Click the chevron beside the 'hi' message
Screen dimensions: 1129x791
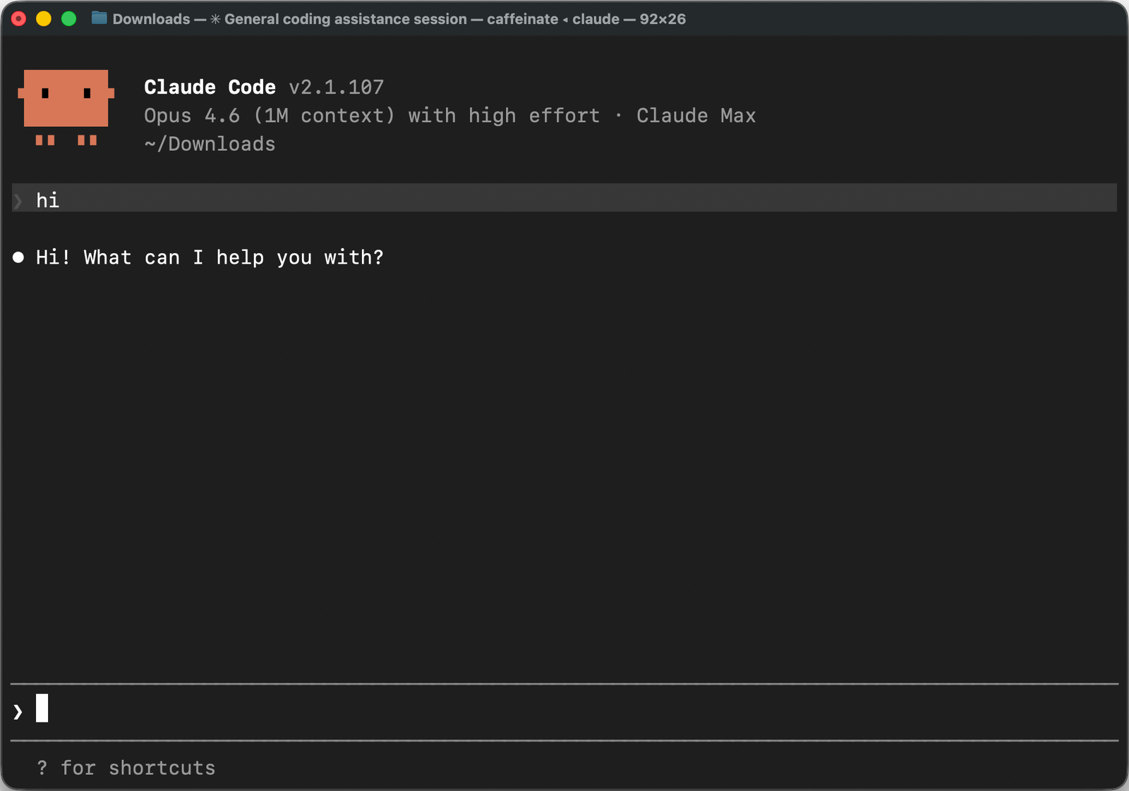click(18, 200)
